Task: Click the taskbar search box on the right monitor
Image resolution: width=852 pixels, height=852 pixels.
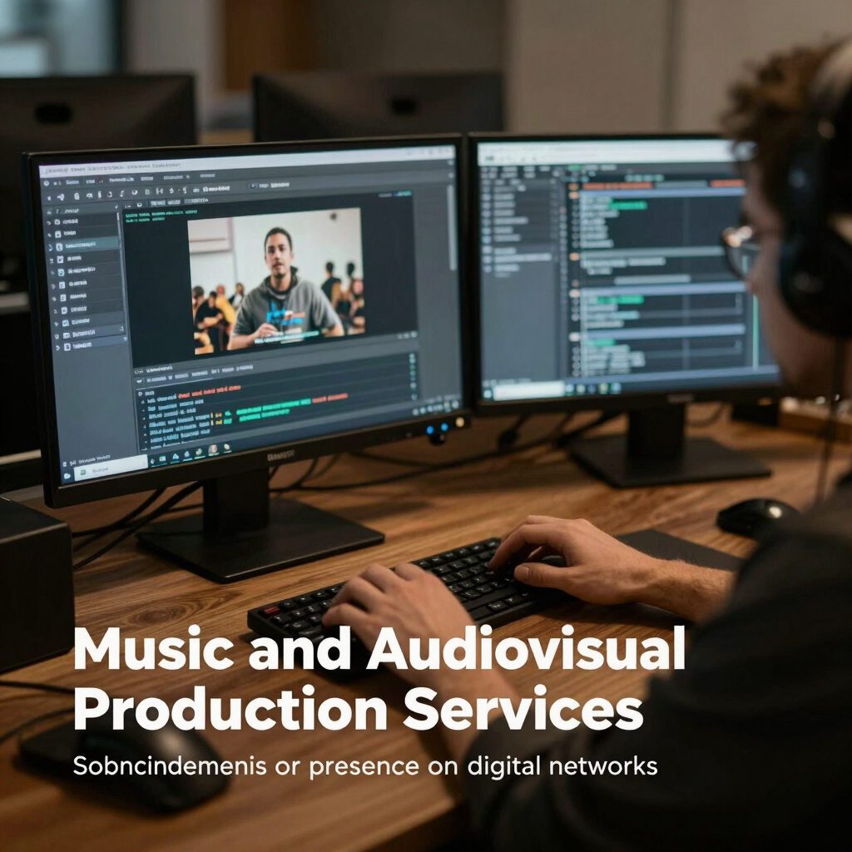Action: [530, 390]
